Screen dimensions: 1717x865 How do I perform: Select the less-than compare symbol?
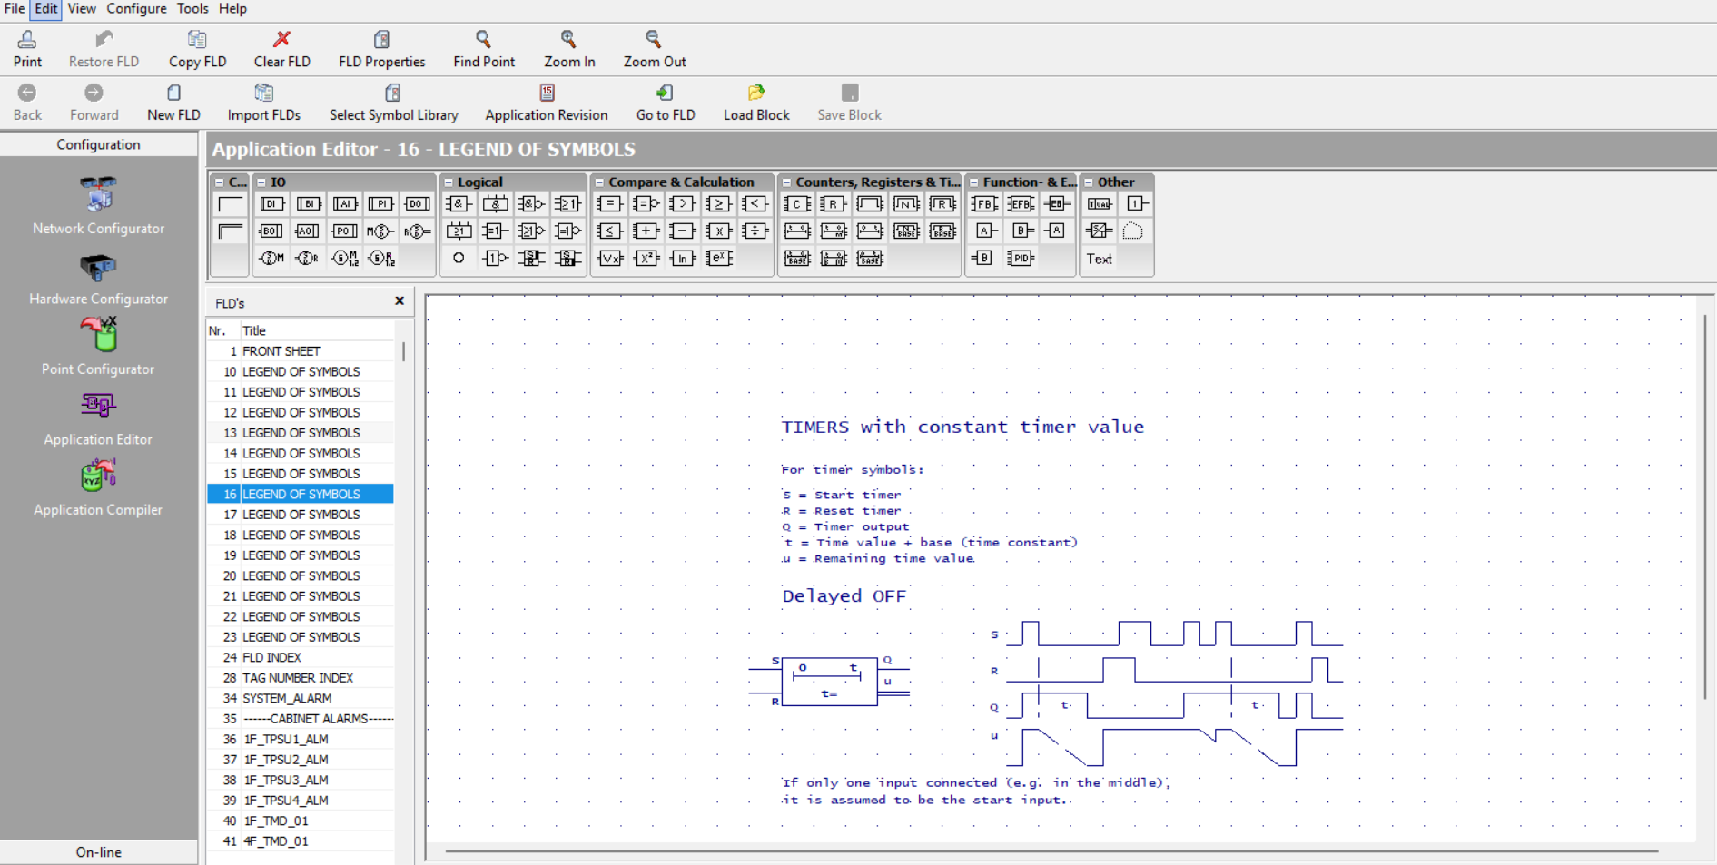click(755, 203)
